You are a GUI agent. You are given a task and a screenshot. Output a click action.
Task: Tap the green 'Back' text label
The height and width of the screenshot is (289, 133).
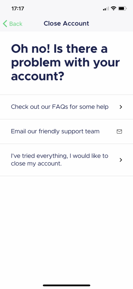(x=16, y=24)
